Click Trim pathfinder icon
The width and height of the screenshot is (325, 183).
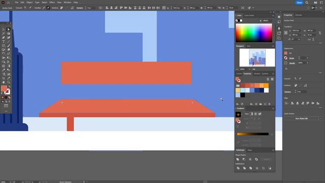click(244, 168)
